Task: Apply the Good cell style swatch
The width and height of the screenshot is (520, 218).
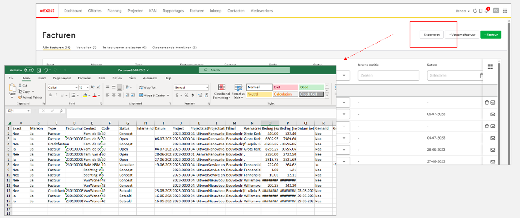Action: 311,87
